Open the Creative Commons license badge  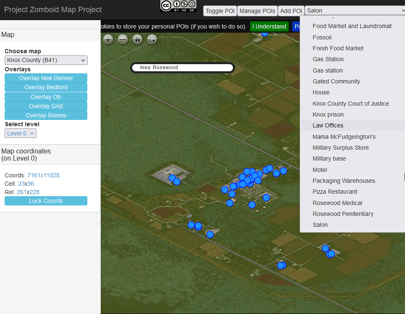point(178,6)
